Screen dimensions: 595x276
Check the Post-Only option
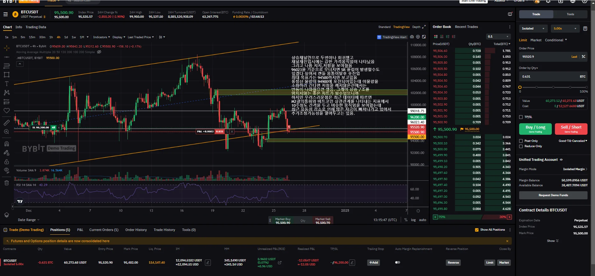pos(521,141)
